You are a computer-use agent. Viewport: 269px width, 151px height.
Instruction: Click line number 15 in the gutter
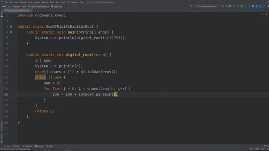[x=6, y=94]
